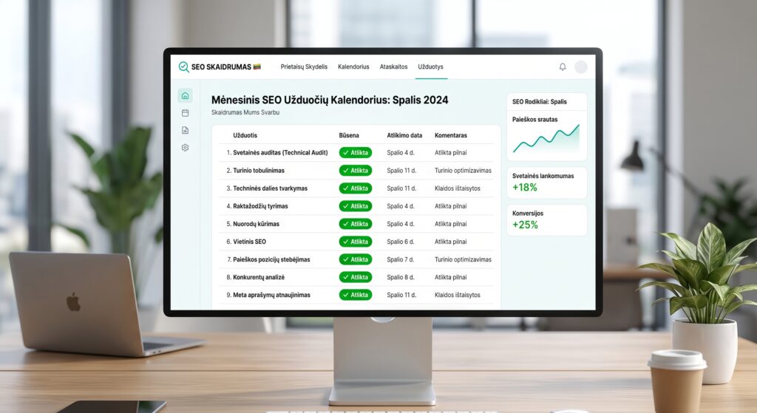
Task: Select task Meta aprašymų atnaujinimas
Action: click(271, 295)
